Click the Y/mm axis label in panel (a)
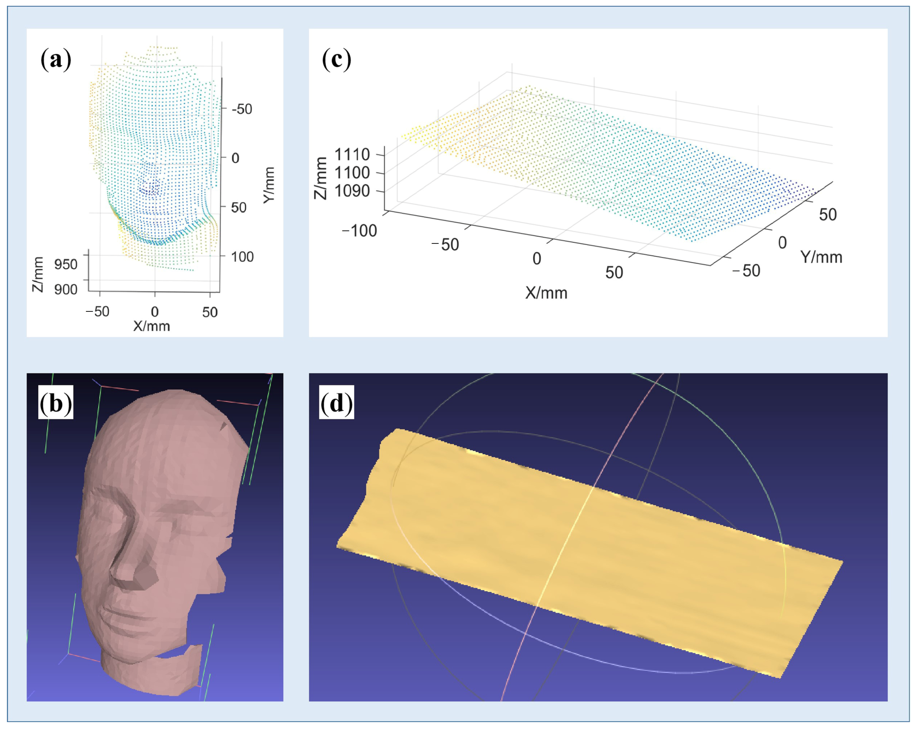This screenshot has height=729, width=917. point(269,185)
